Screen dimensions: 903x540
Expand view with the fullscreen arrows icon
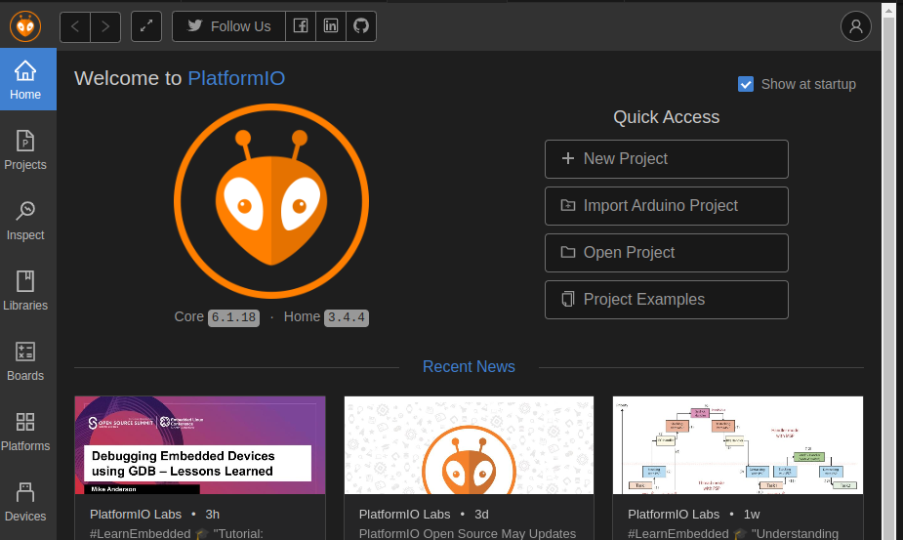[146, 26]
